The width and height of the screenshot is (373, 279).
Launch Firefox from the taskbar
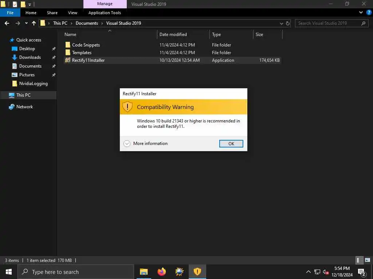(161, 272)
